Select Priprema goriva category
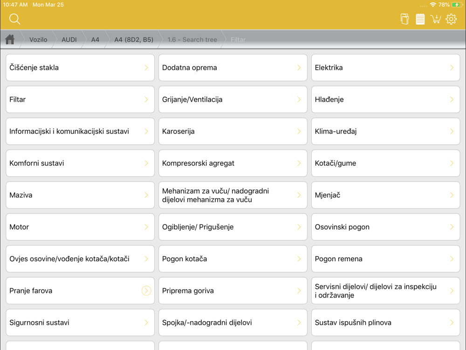Viewport: 466px width, 350px height. [x=233, y=290]
